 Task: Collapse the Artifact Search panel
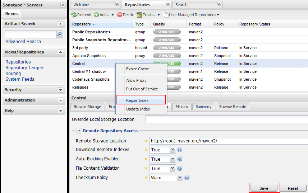[60, 24]
